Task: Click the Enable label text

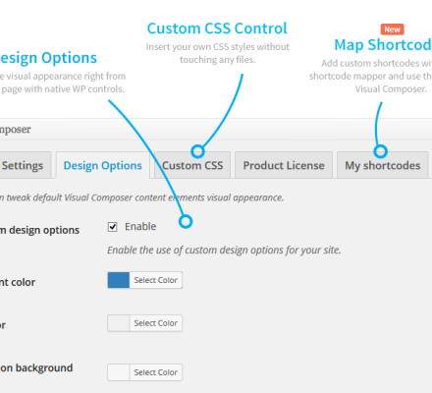Action: (x=140, y=226)
